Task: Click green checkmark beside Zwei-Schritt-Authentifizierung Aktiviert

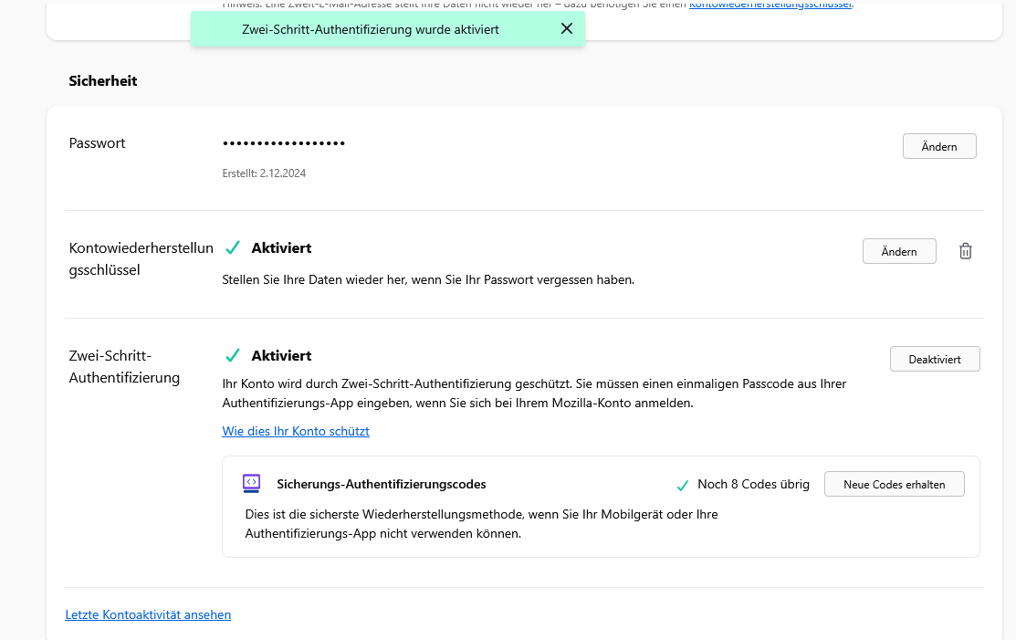Action: click(x=233, y=356)
